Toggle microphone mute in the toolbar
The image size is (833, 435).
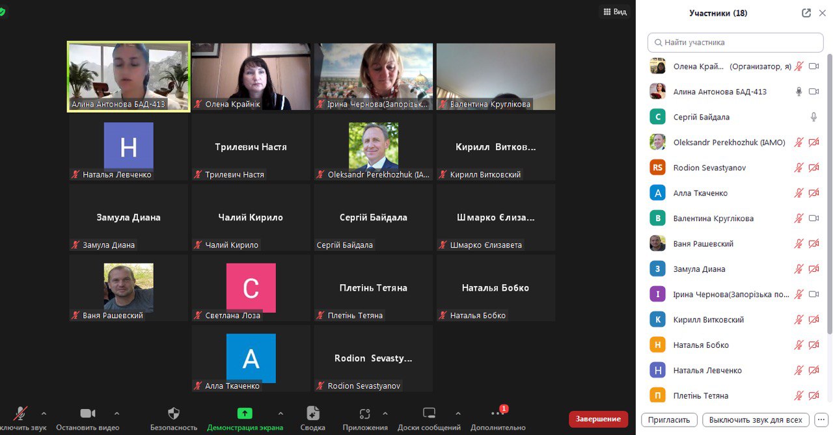coord(21,414)
